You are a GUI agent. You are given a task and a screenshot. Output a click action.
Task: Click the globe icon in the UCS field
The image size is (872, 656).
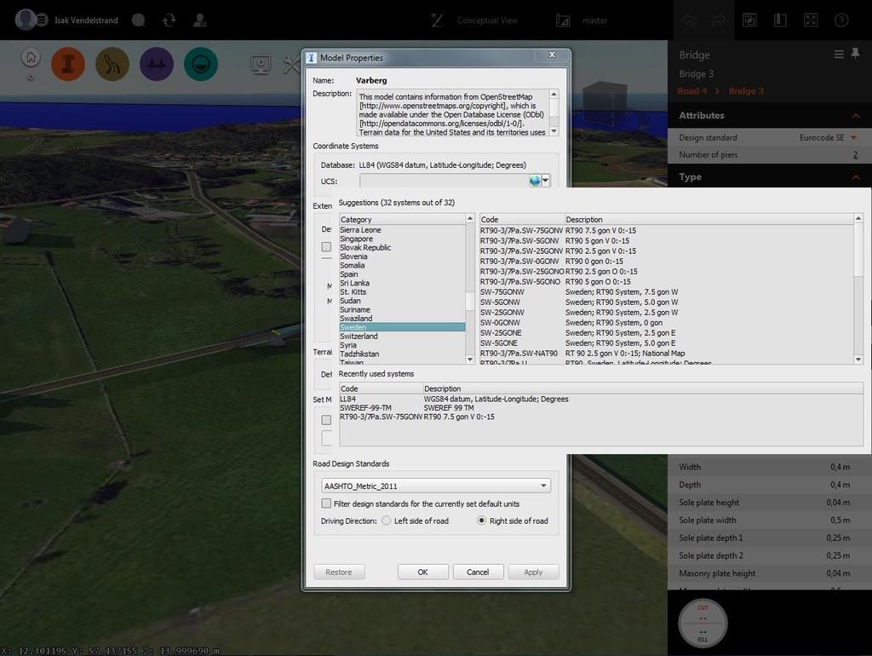coord(535,181)
